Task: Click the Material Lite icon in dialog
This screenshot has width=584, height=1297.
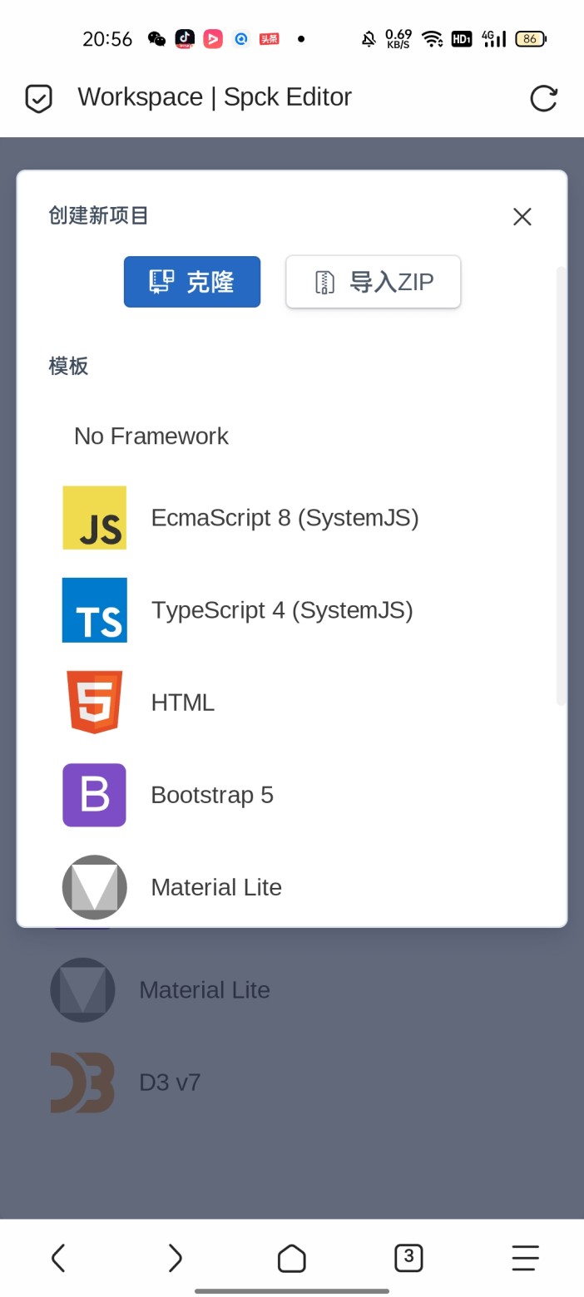Action: coord(95,886)
